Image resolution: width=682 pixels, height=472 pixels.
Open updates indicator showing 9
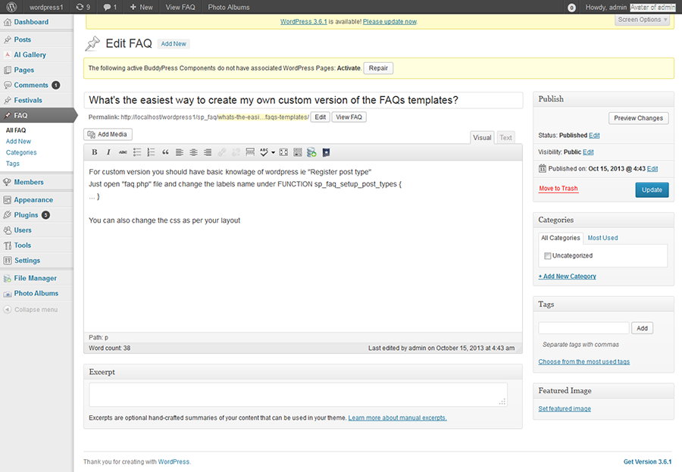pyautogui.click(x=83, y=7)
